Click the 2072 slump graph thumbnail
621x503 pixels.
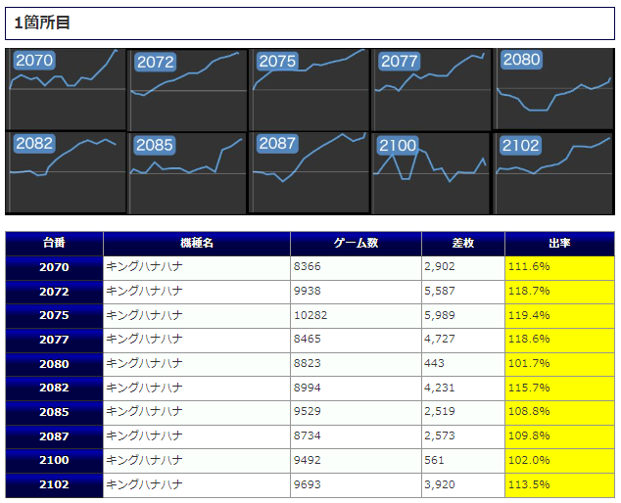(x=187, y=88)
